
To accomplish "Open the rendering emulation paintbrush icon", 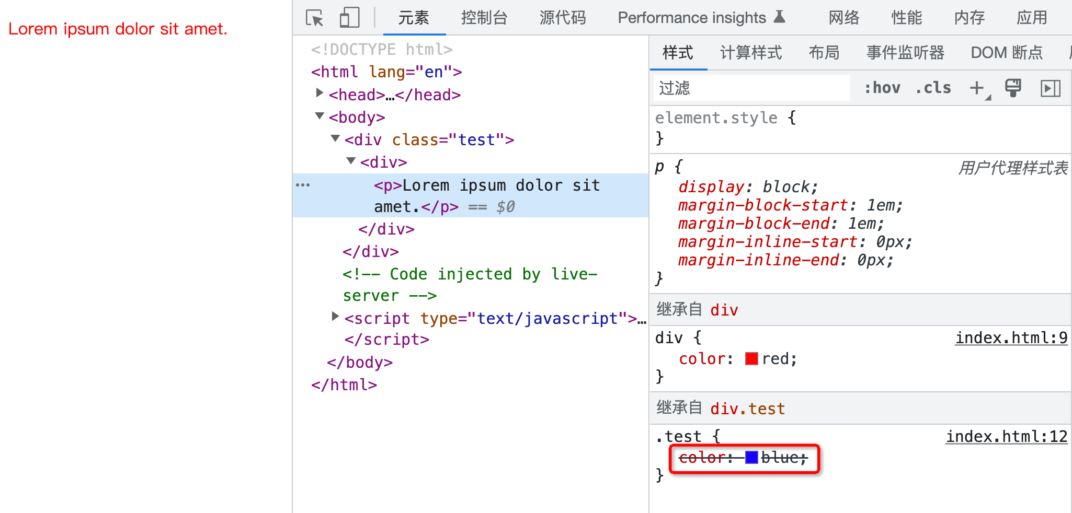I will coord(1013,88).
